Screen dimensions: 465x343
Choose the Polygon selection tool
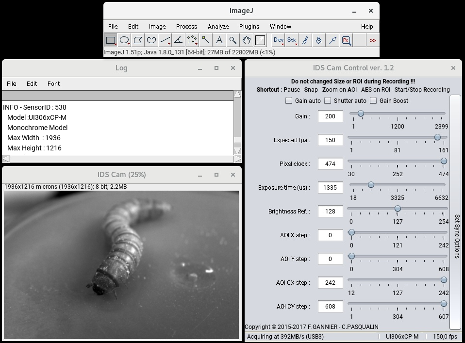[x=138, y=40]
